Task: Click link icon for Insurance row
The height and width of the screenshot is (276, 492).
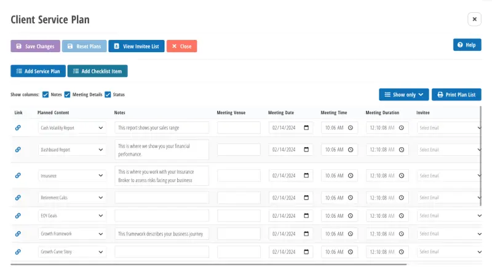Action: pyautogui.click(x=18, y=175)
